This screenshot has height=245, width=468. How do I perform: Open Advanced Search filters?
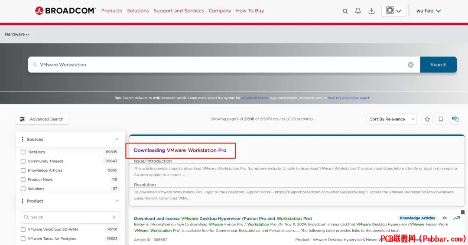pos(42,119)
